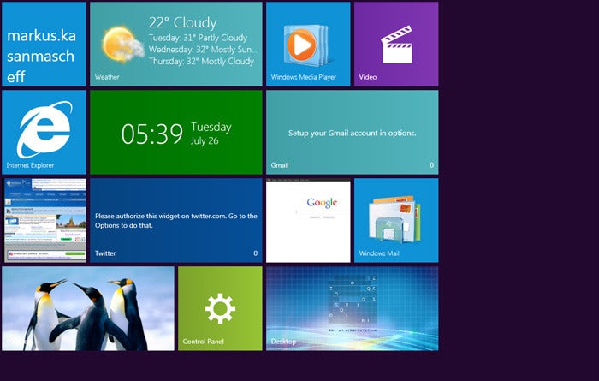Click the Windows Media Player label text
This screenshot has width=599, height=381.
(304, 77)
